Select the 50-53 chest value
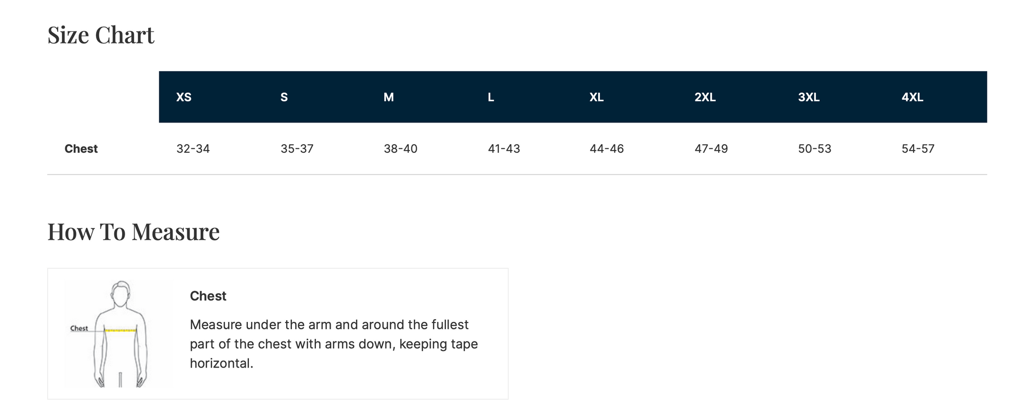1033x420 pixels. [x=814, y=148]
